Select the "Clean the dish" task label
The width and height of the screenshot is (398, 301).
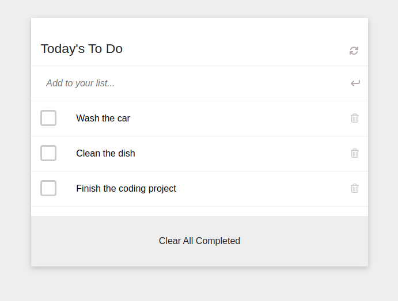(105, 154)
